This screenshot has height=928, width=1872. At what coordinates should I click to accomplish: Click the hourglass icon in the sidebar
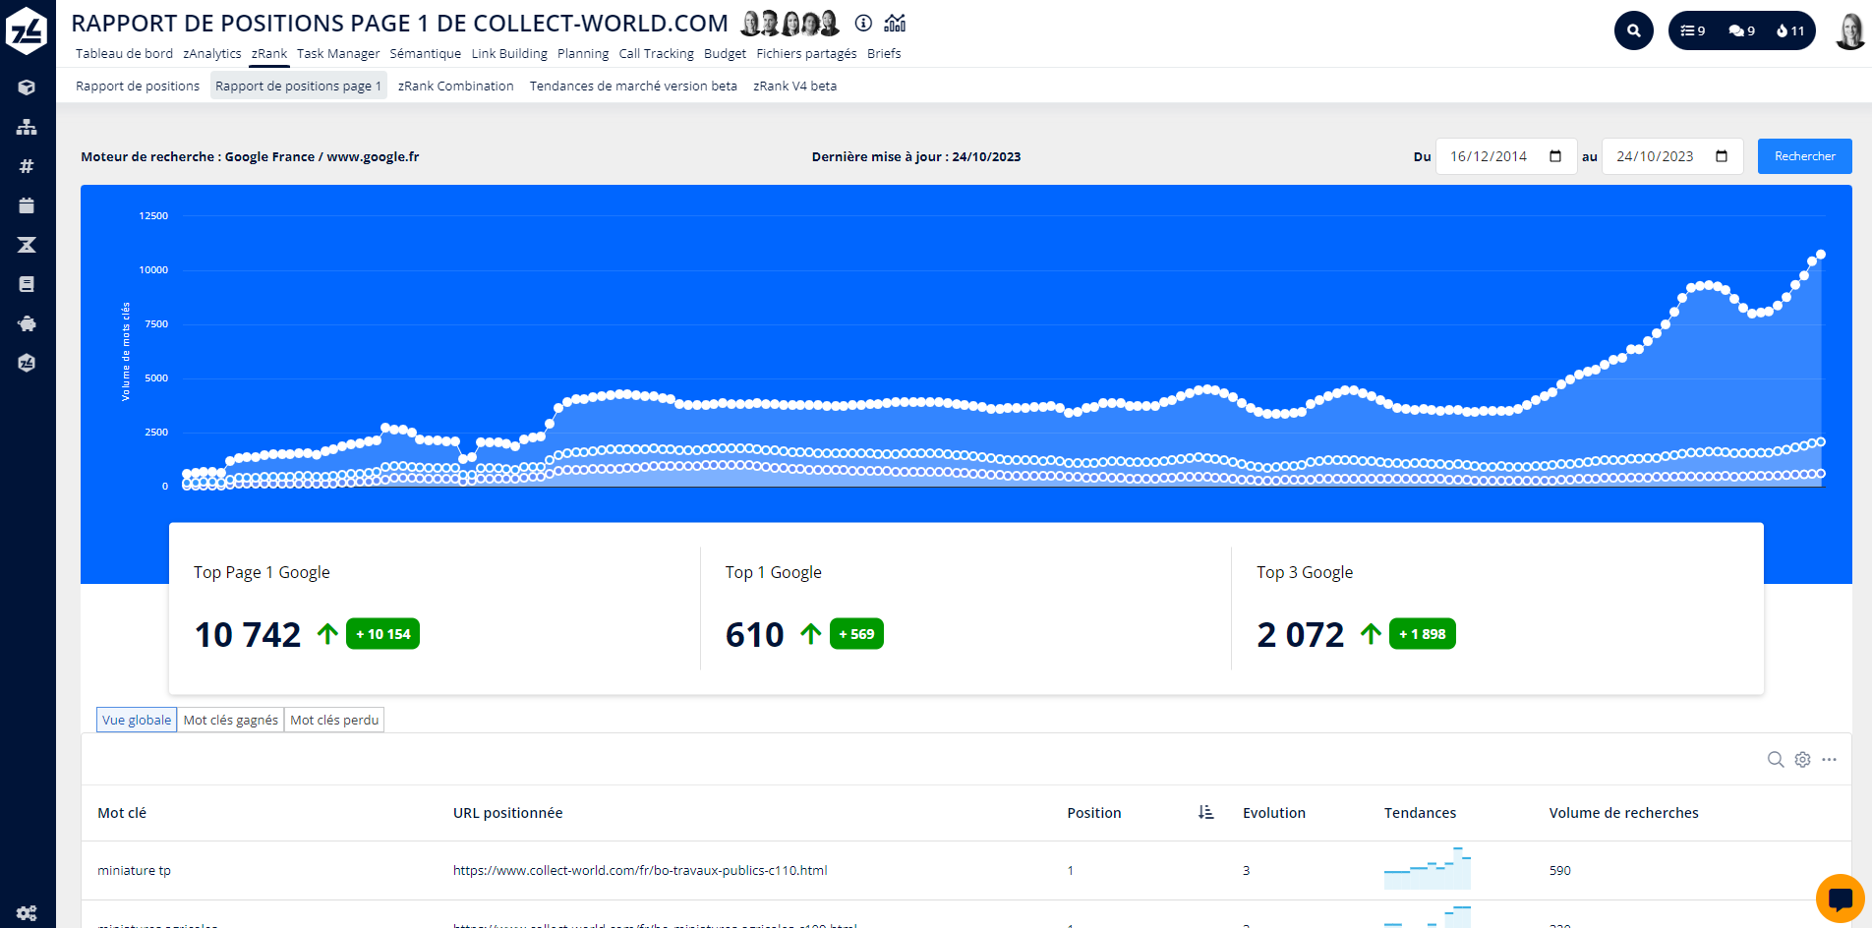point(27,245)
